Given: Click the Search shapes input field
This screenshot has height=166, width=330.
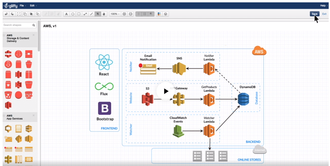Looking at the screenshot, I should click(17, 25).
